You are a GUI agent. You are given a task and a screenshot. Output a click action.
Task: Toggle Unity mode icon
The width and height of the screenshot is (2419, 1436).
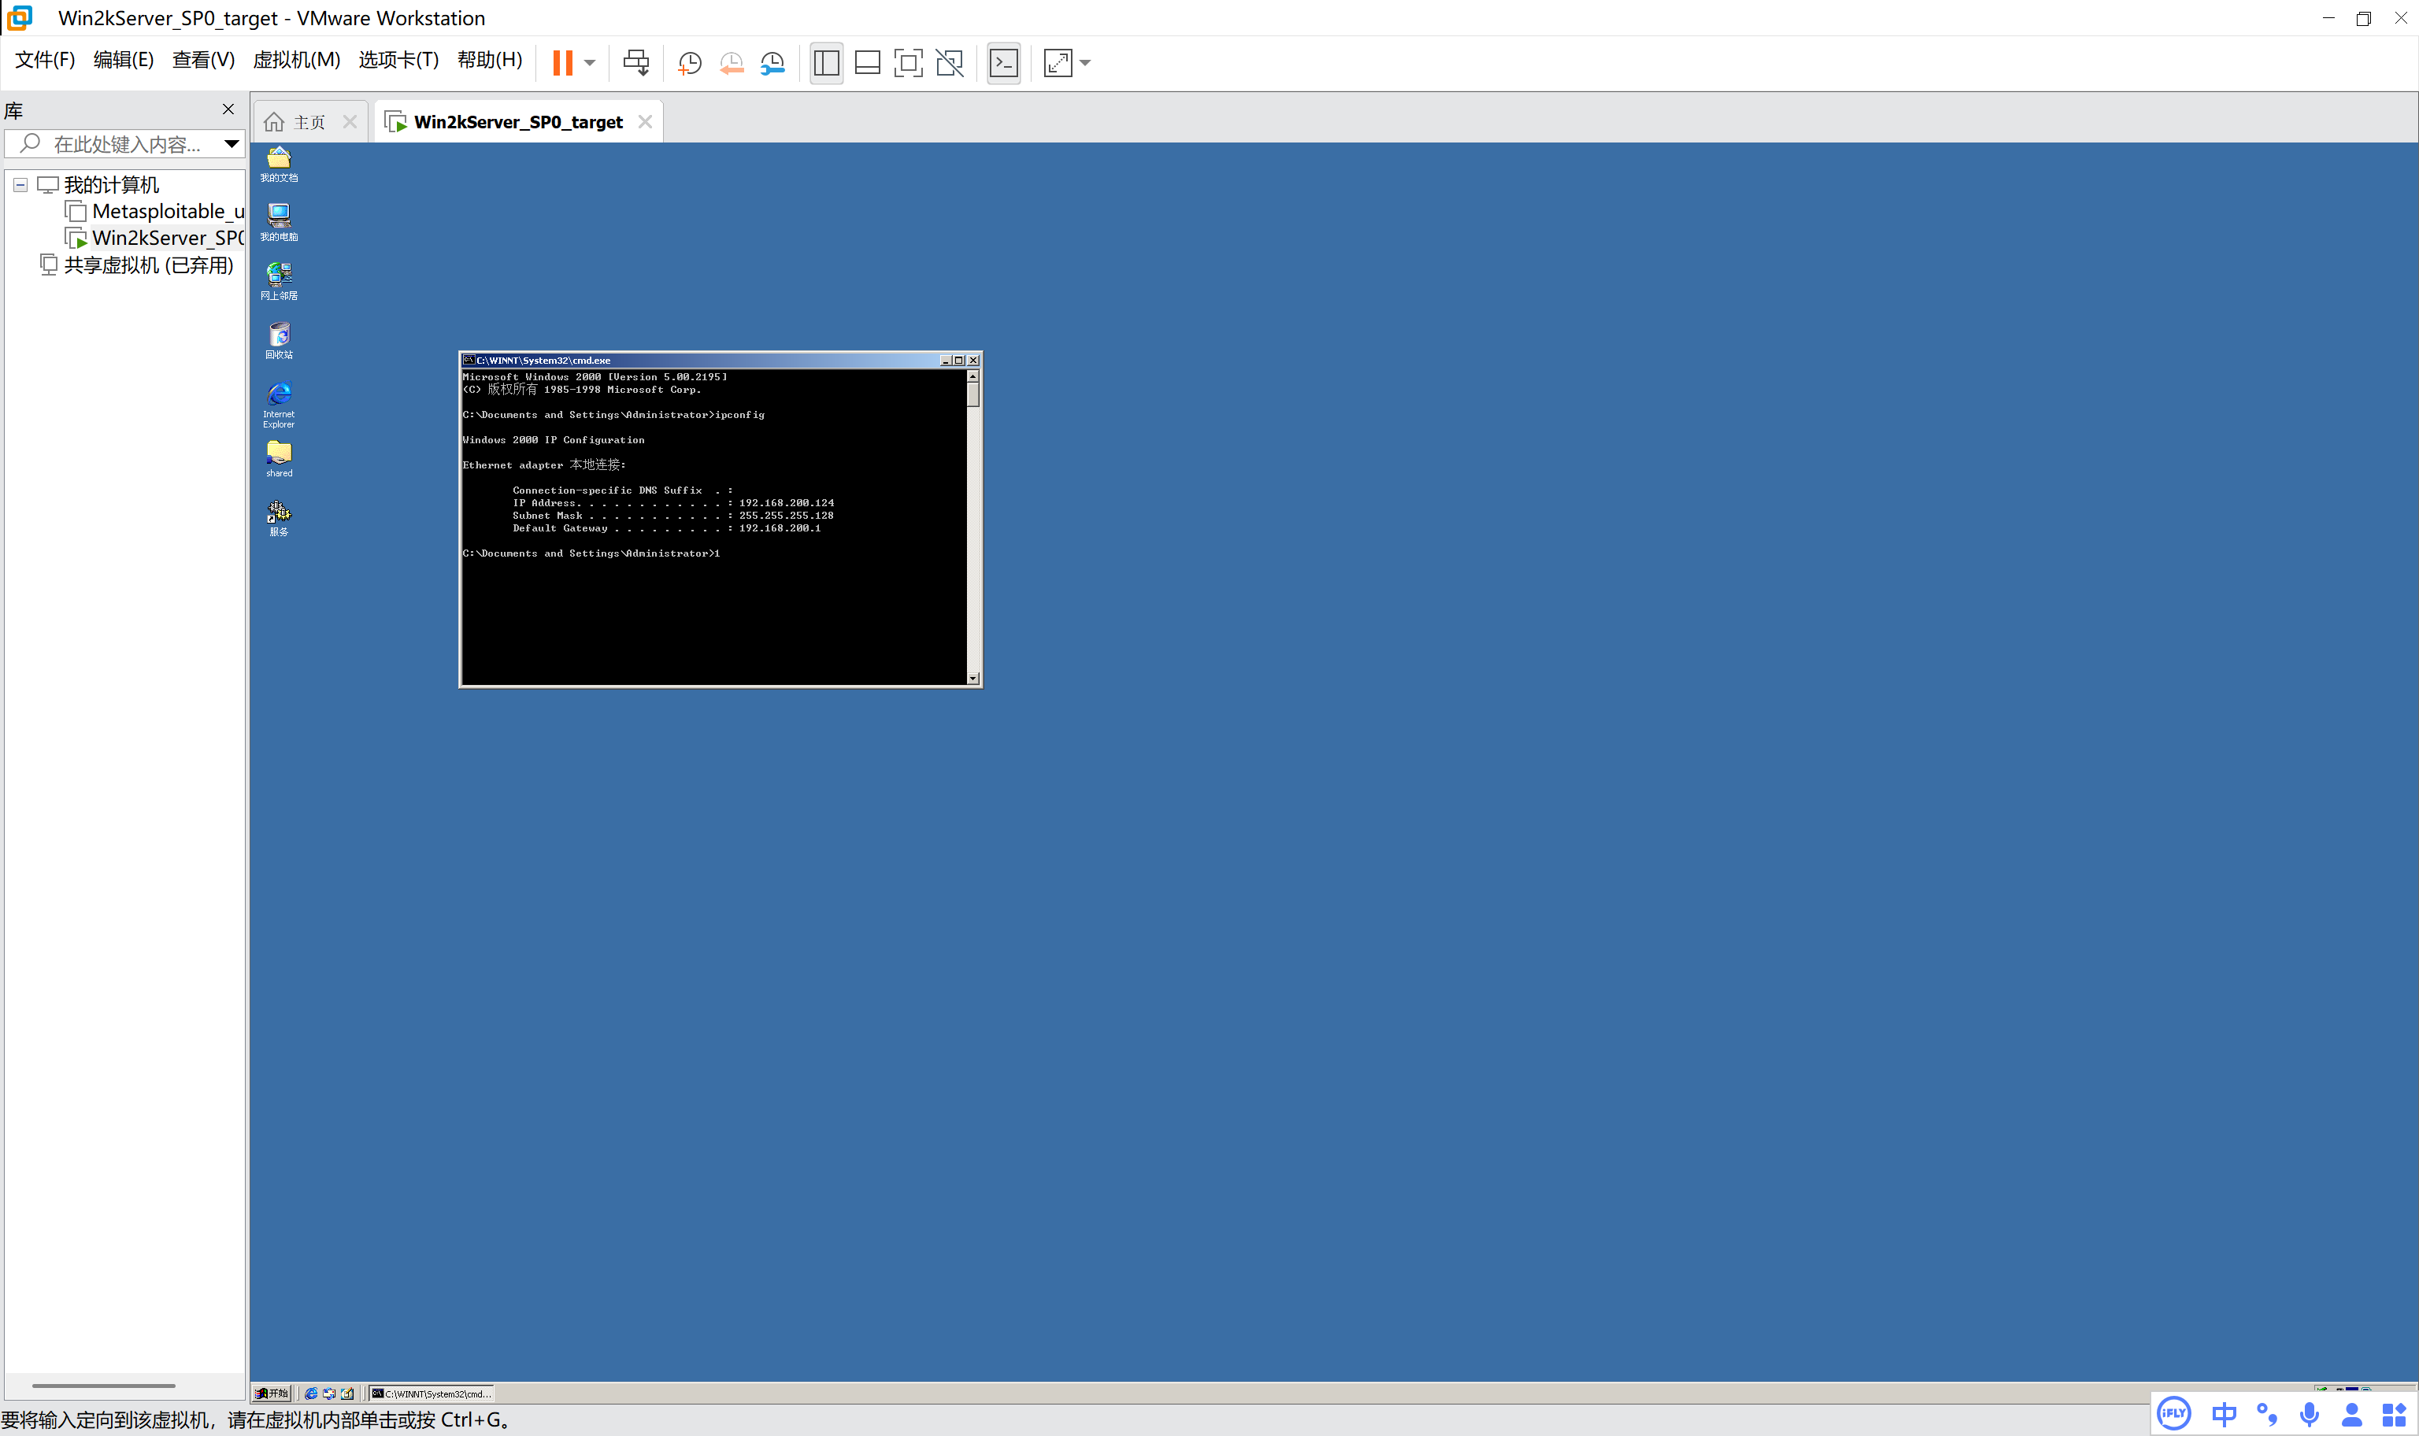tap(949, 63)
